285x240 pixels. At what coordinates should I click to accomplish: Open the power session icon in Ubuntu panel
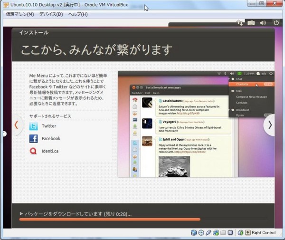(276, 23)
